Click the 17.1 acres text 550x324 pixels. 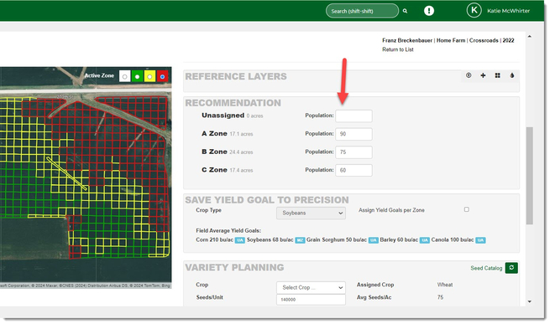[x=241, y=134]
